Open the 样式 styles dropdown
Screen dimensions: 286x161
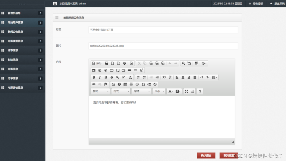tap(100, 91)
